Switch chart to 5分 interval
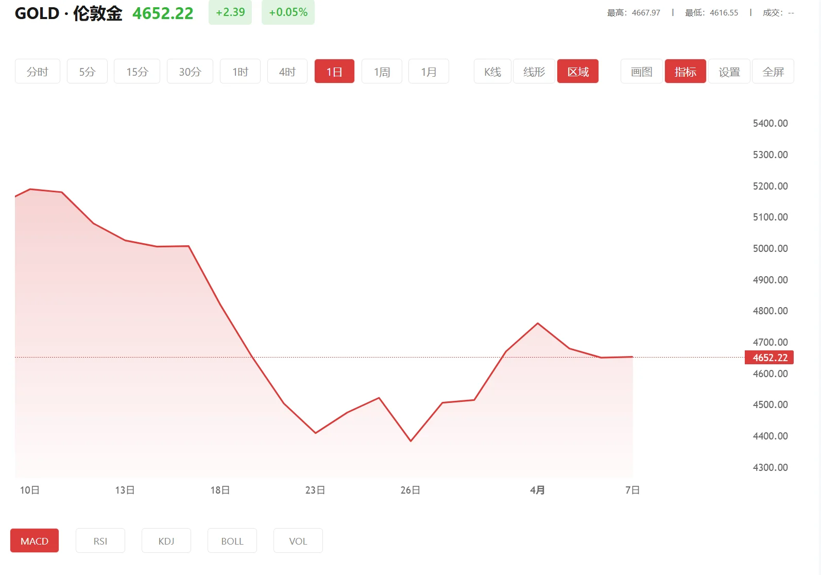 pos(87,72)
